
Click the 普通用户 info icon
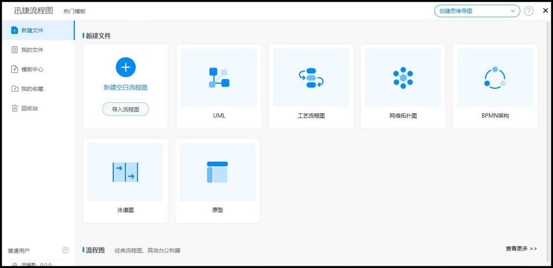(65, 250)
